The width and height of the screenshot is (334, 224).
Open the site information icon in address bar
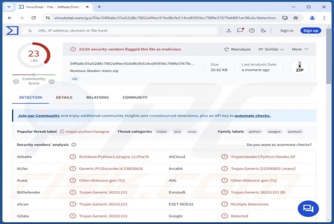tap(48, 18)
